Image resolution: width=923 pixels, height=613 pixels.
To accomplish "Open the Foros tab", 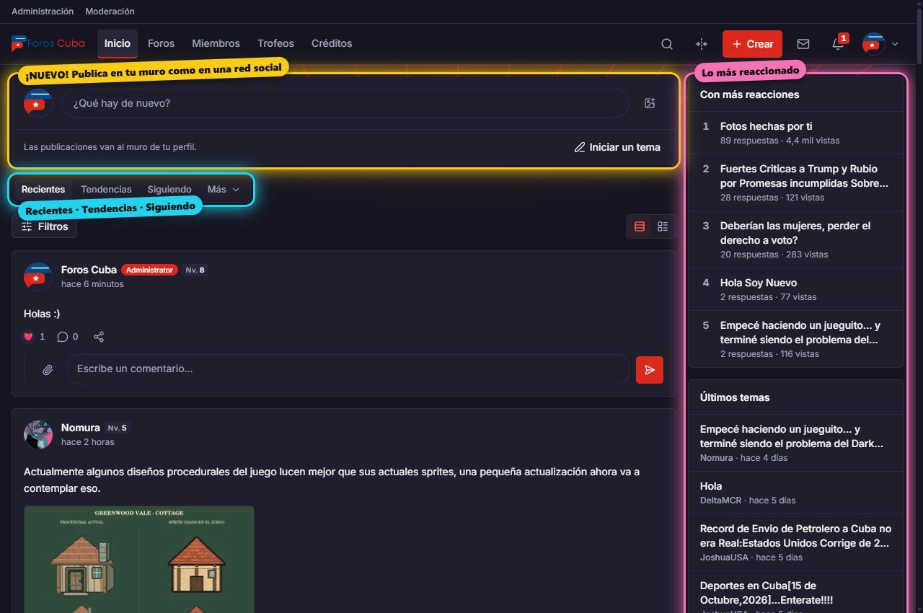I will point(162,43).
